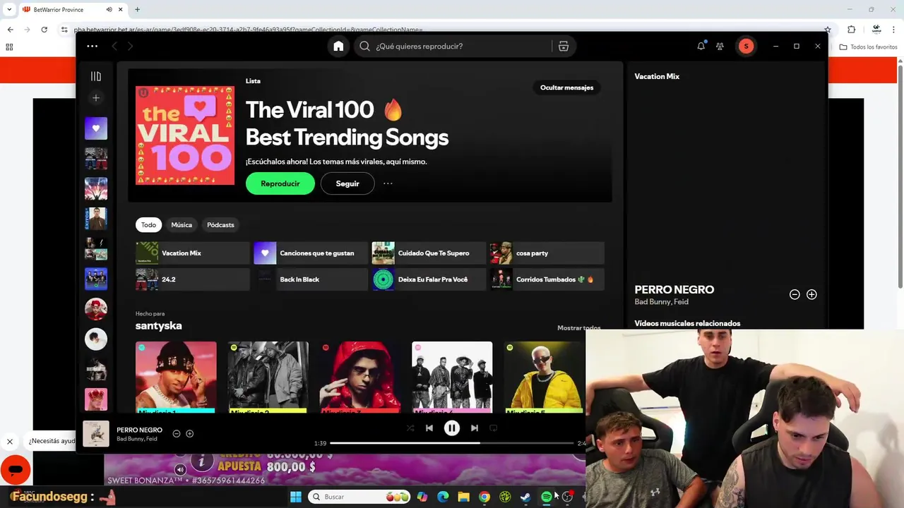Add PERRO NEGRO via bottom bar plus icon

coord(189,433)
